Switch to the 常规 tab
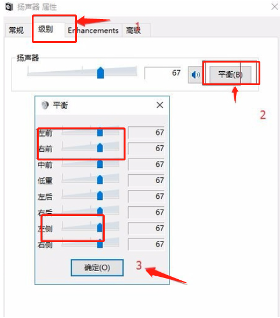The width and height of the screenshot is (280, 318). [x=16, y=31]
